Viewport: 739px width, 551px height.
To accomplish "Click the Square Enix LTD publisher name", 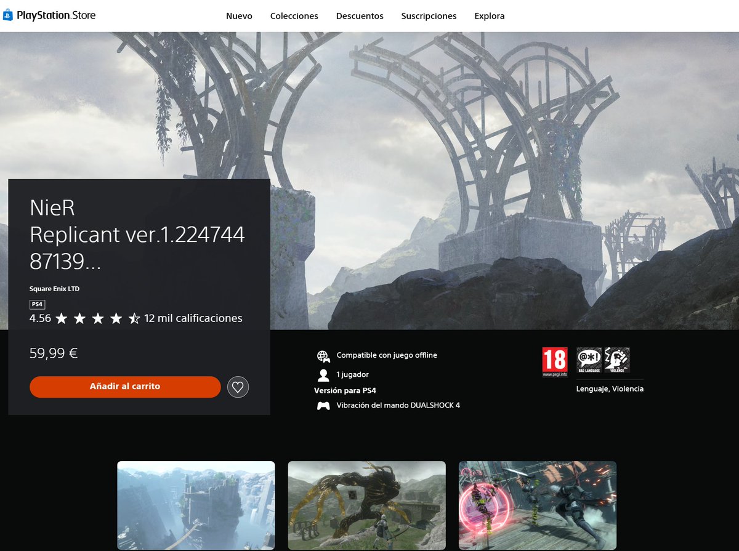I will pos(55,289).
